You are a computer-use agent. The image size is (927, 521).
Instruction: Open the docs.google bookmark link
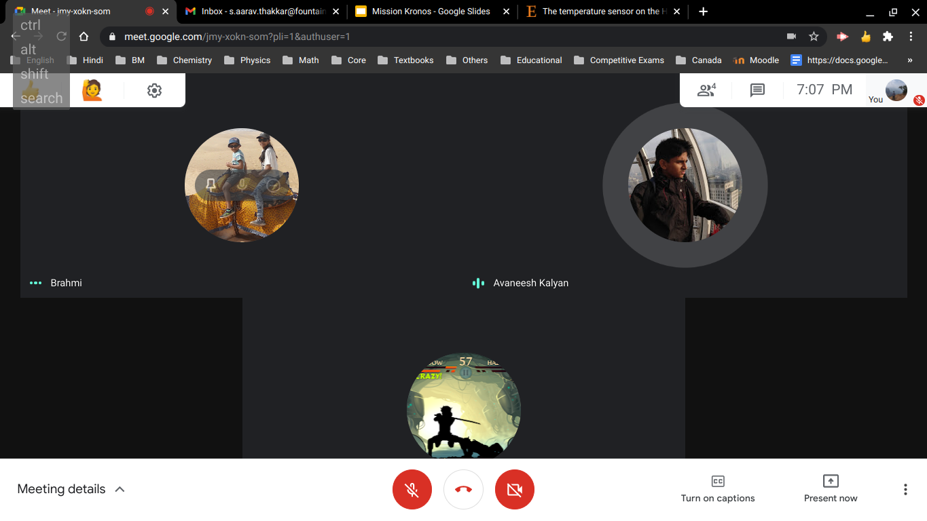[839, 60]
